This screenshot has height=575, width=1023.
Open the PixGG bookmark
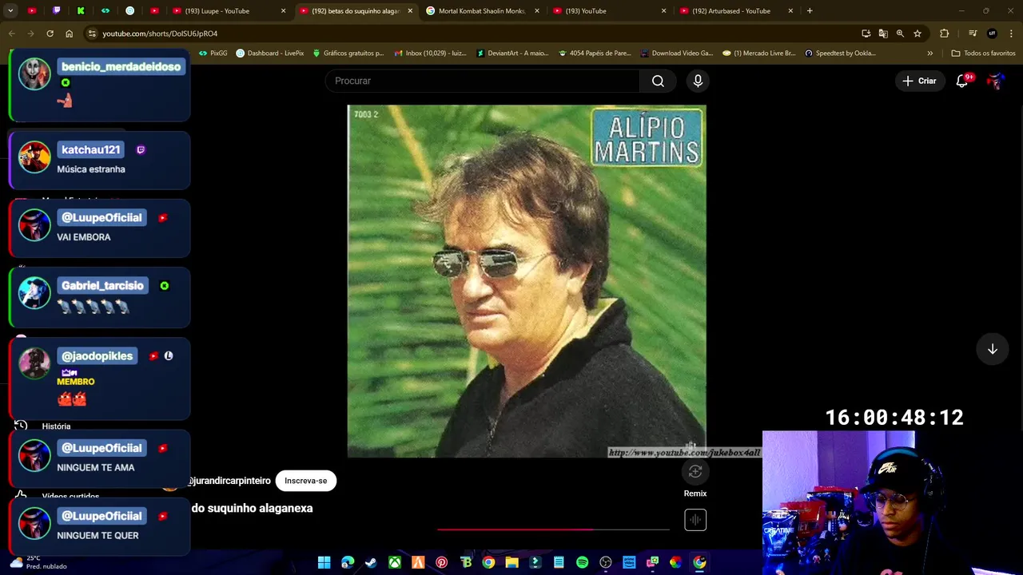coord(213,54)
